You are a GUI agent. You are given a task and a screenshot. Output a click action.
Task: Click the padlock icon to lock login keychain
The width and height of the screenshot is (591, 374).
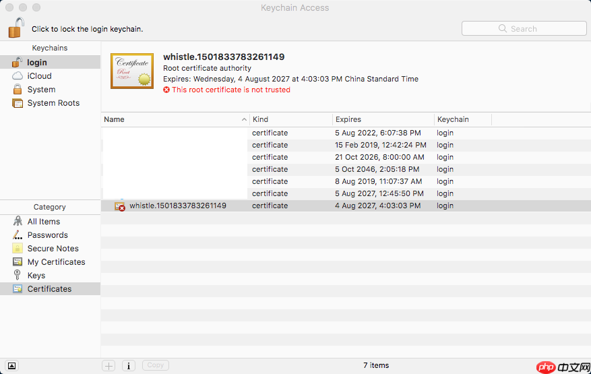(x=16, y=28)
